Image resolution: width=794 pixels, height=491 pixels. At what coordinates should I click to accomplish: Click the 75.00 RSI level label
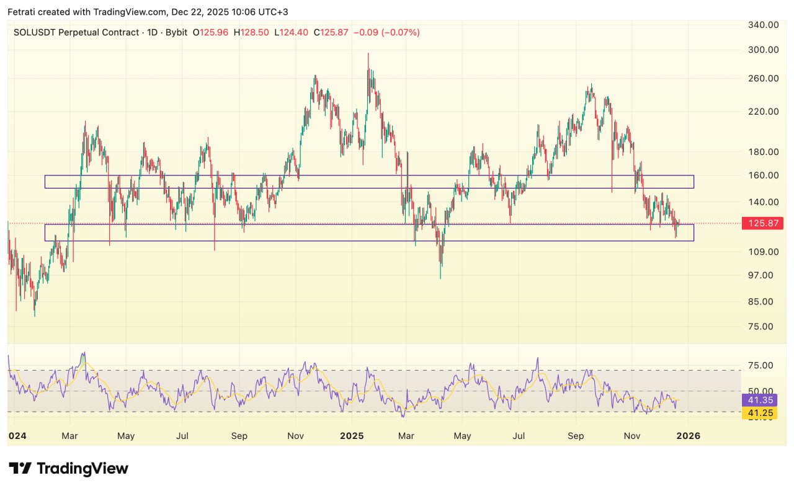coord(761,365)
